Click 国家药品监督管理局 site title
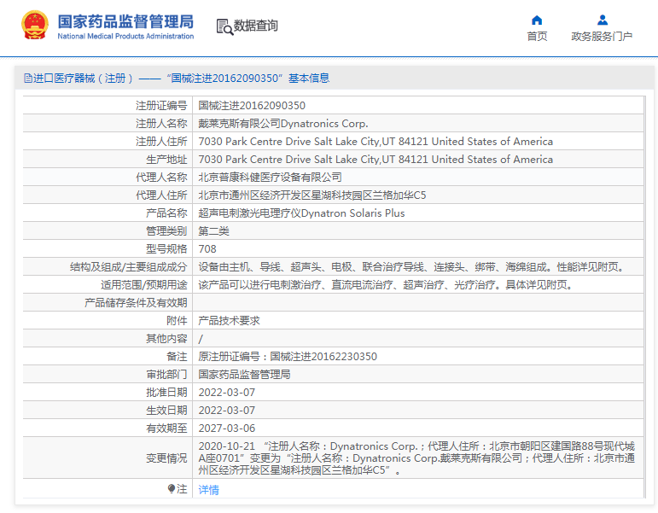This screenshot has height=513, width=658. point(125,22)
